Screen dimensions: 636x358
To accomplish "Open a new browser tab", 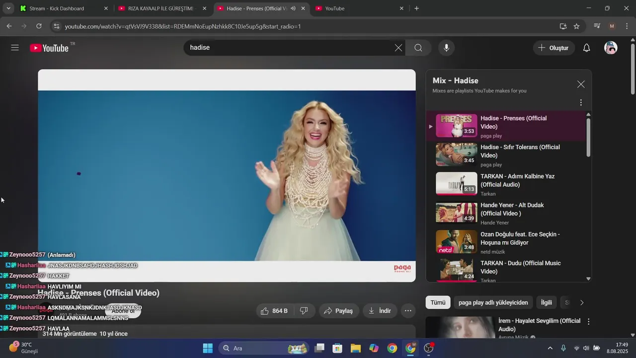I will tap(416, 8).
